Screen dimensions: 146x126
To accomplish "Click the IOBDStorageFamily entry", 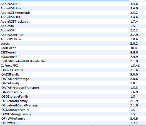I will click(73, 96).
